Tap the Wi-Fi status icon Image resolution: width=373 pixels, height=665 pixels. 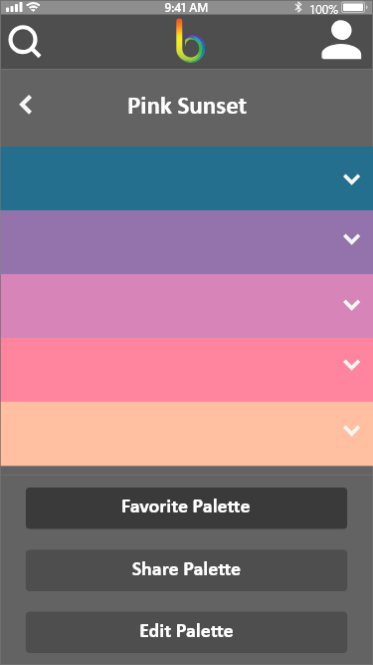point(32,7)
